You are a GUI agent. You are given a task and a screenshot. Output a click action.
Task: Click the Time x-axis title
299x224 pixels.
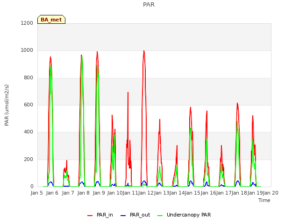264,200
